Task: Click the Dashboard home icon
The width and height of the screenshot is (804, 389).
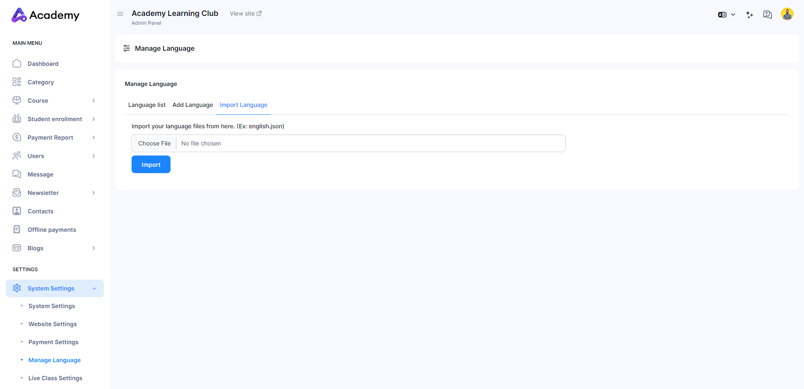Action: tap(17, 64)
